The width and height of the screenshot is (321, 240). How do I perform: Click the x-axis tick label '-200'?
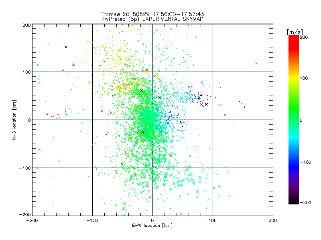coord(33,220)
